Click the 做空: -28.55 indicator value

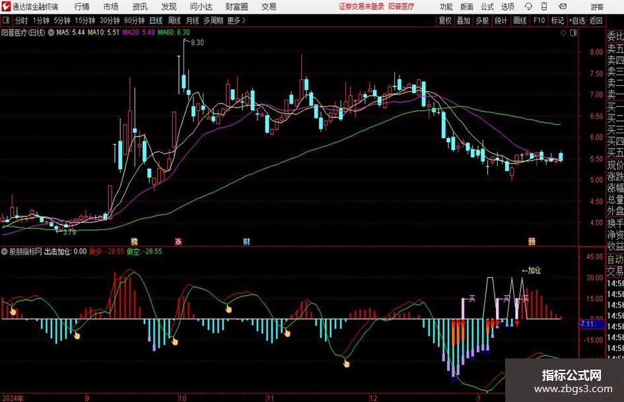[x=145, y=251]
